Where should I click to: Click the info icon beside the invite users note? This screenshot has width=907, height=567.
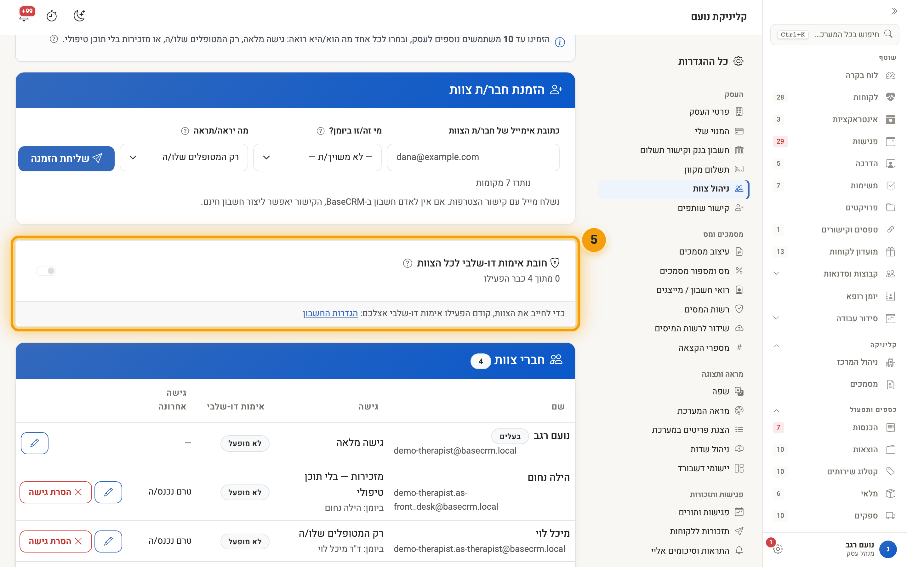[560, 42]
